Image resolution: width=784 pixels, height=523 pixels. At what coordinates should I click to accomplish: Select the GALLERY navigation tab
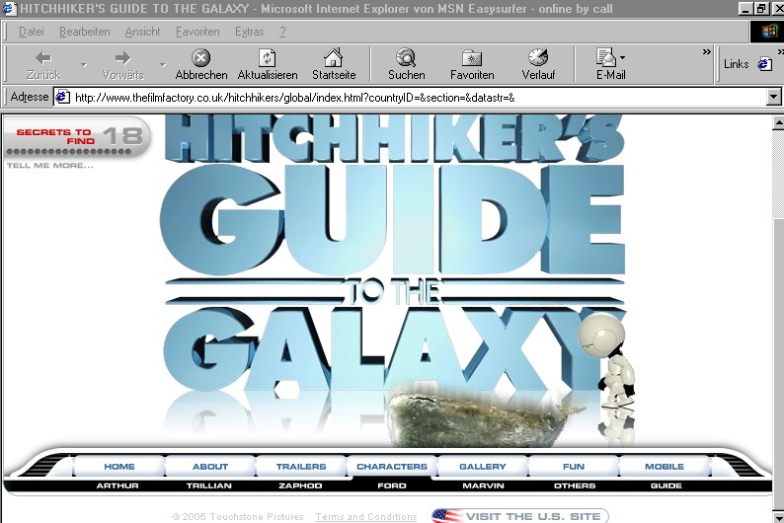pyautogui.click(x=482, y=467)
